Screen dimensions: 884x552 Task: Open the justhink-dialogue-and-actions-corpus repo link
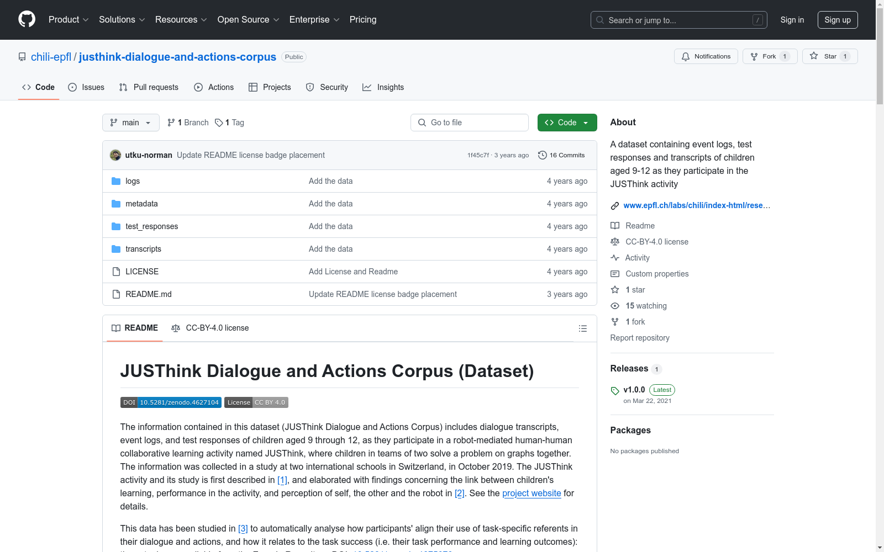click(177, 57)
